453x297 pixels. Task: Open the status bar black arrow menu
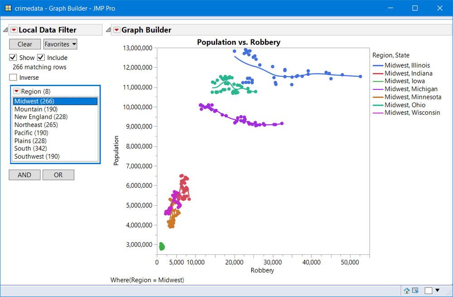(x=438, y=290)
